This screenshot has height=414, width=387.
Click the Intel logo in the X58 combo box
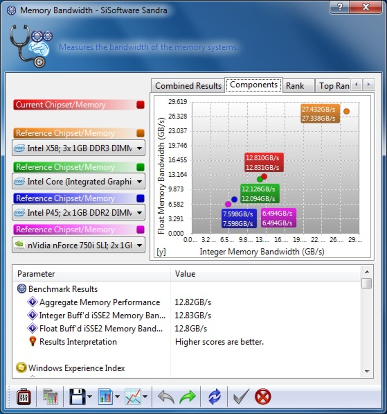tap(19, 148)
